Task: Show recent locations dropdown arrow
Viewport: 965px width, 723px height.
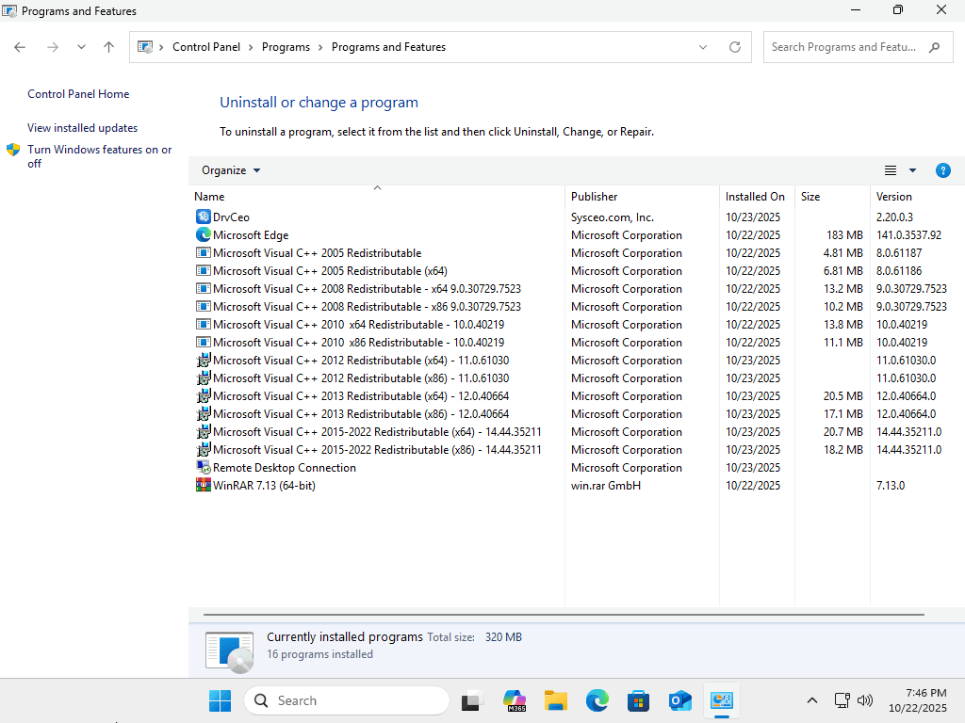Action: click(x=81, y=47)
